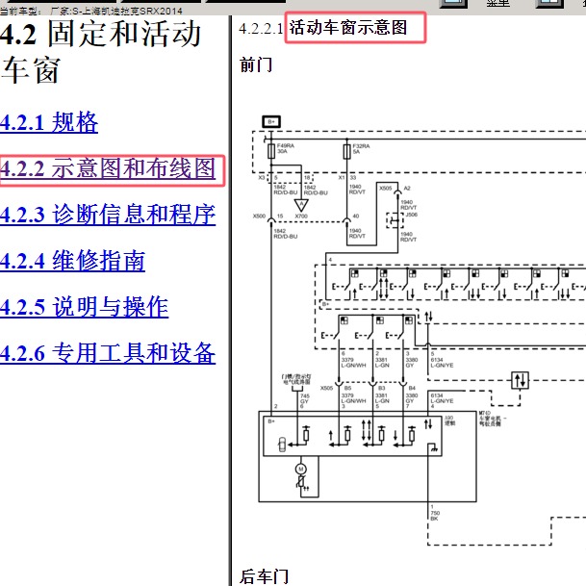Click the 4.2 固定和活动车窗 heading
Screen dimensions: 586x586
tap(101, 52)
